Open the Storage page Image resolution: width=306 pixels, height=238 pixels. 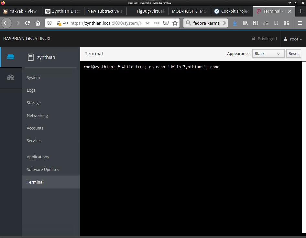pyautogui.click(x=51, y=103)
